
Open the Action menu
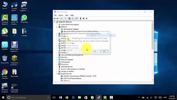61,15
